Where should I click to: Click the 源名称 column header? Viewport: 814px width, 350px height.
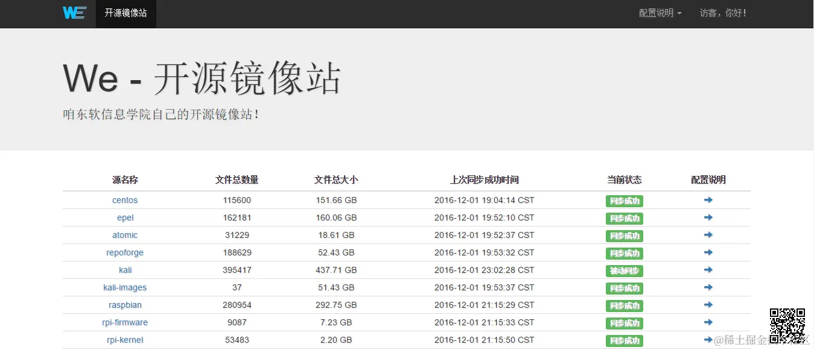[x=125, y=180]
